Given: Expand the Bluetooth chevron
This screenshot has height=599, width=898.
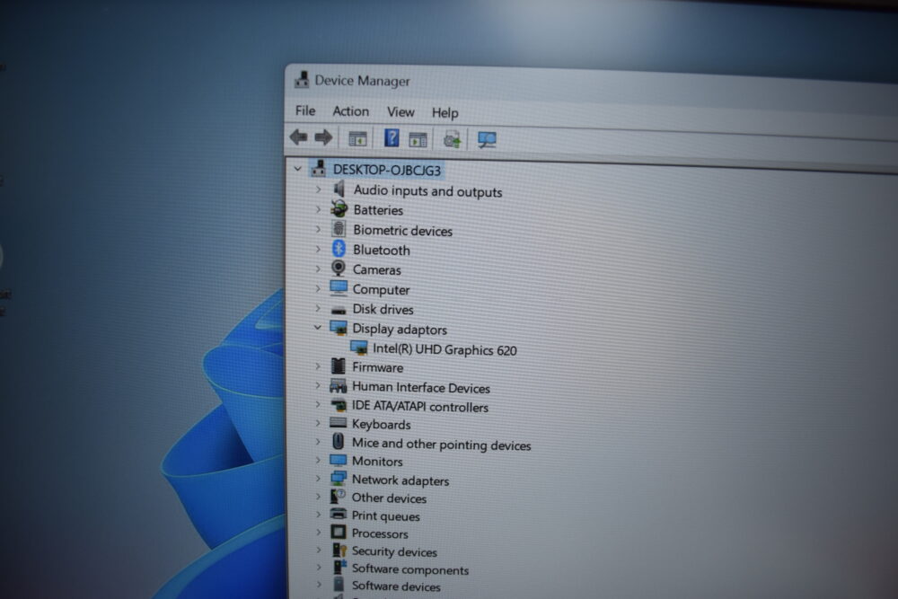Looking at the screenshot, I should 319,249.
